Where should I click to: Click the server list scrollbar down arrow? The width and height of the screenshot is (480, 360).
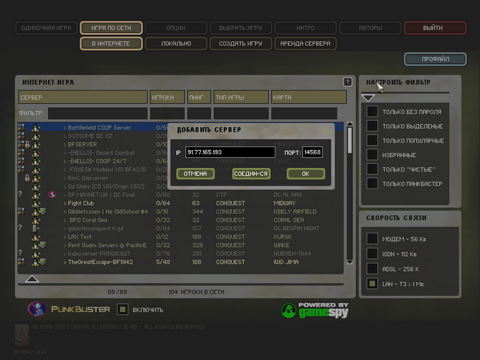pos(350,262)
